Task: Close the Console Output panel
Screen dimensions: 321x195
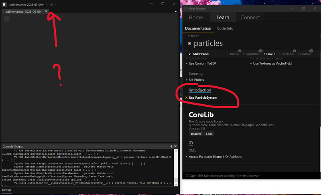Action: point(176,147)
